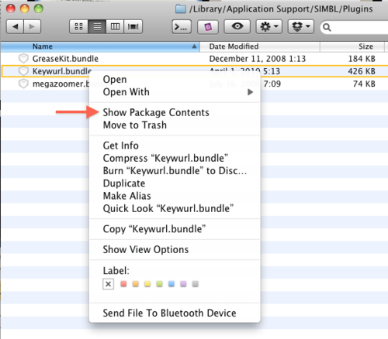The image size is (388, 339).
Task: Remove label with the X box
Action: tap(109, 284)
